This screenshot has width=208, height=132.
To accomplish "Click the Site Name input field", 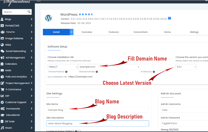I will click(97, 110).
